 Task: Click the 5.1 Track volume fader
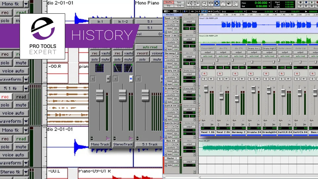tap(145, 95)
